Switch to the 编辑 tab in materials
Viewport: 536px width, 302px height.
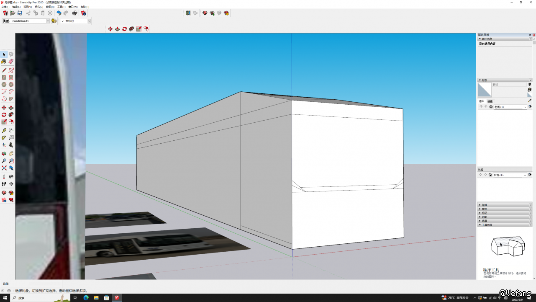tap(490, 101)
